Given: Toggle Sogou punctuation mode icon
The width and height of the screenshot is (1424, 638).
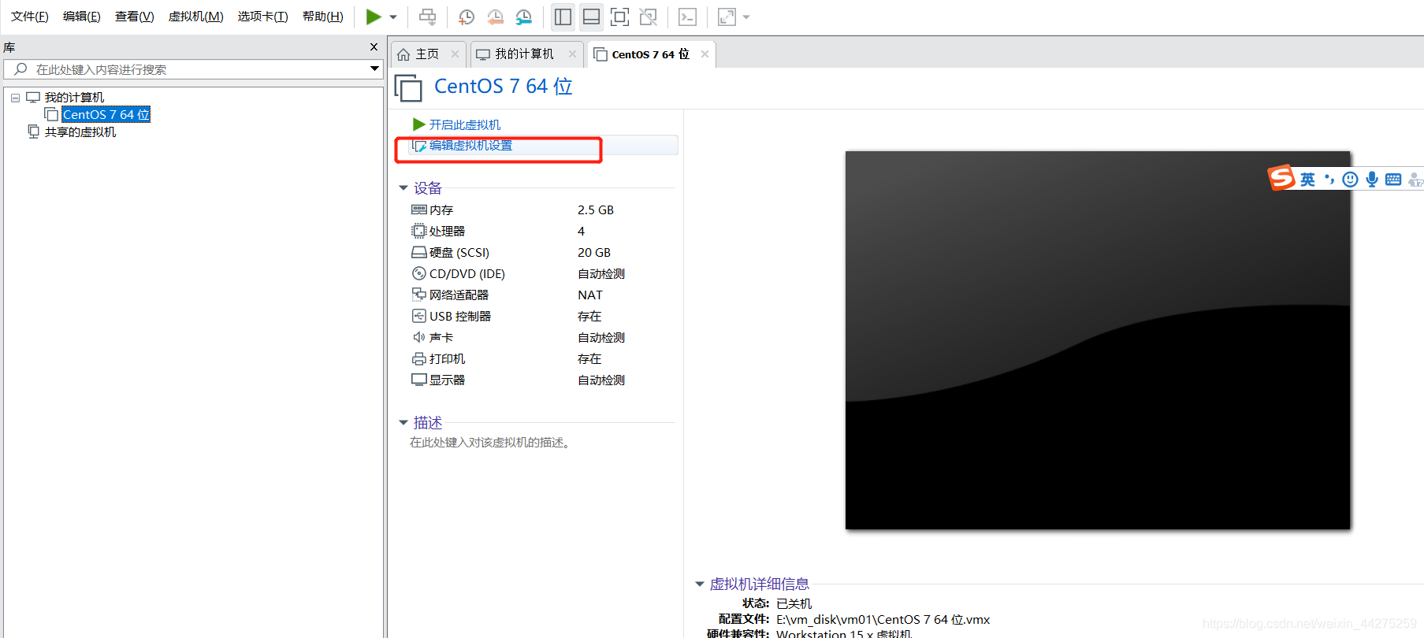Looking at the screenshot, I should 1329,180.
